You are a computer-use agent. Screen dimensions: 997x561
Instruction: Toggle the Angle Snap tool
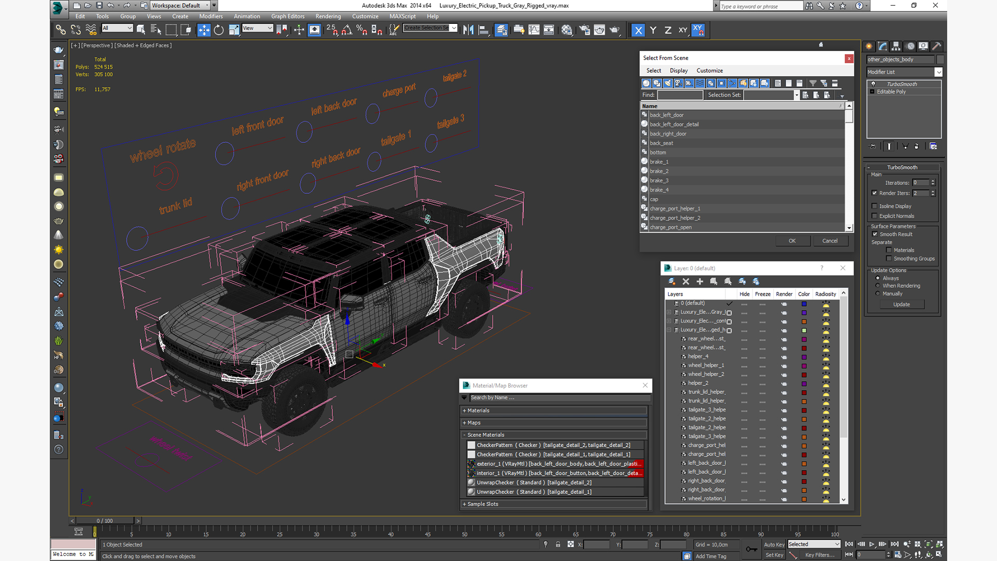(347, 30)
